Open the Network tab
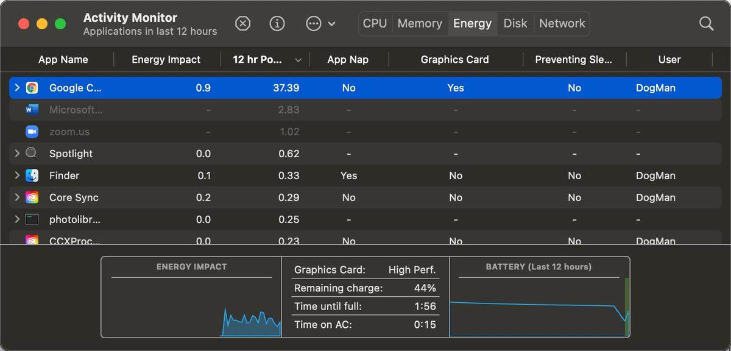This screenshot has width=731, height=351. 562,24
